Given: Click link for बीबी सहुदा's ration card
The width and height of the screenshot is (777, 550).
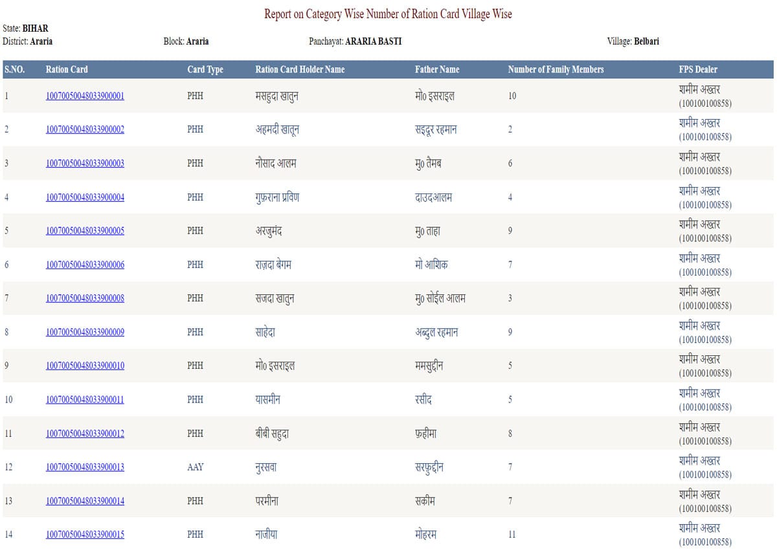Looking at the screenshot, I should click(x=85, y=433).
